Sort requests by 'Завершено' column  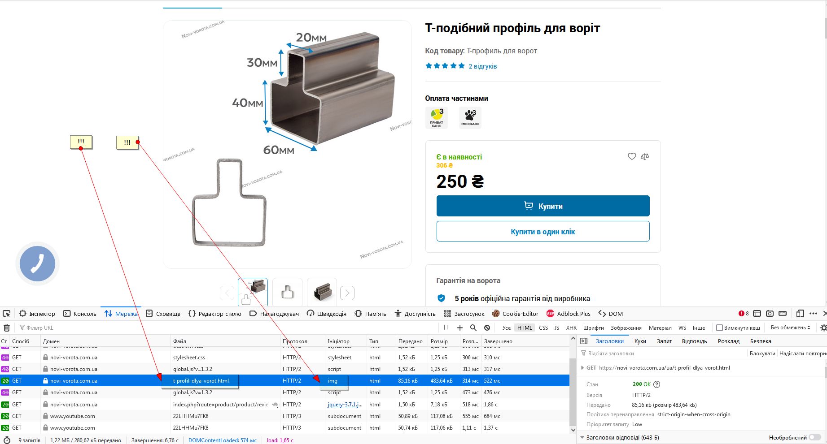click(525, 341)
